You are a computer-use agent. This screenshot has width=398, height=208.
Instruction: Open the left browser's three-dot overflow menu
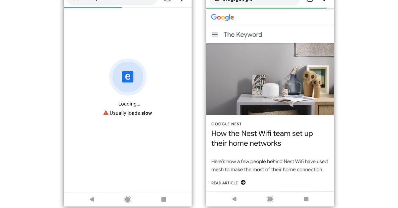181,1
